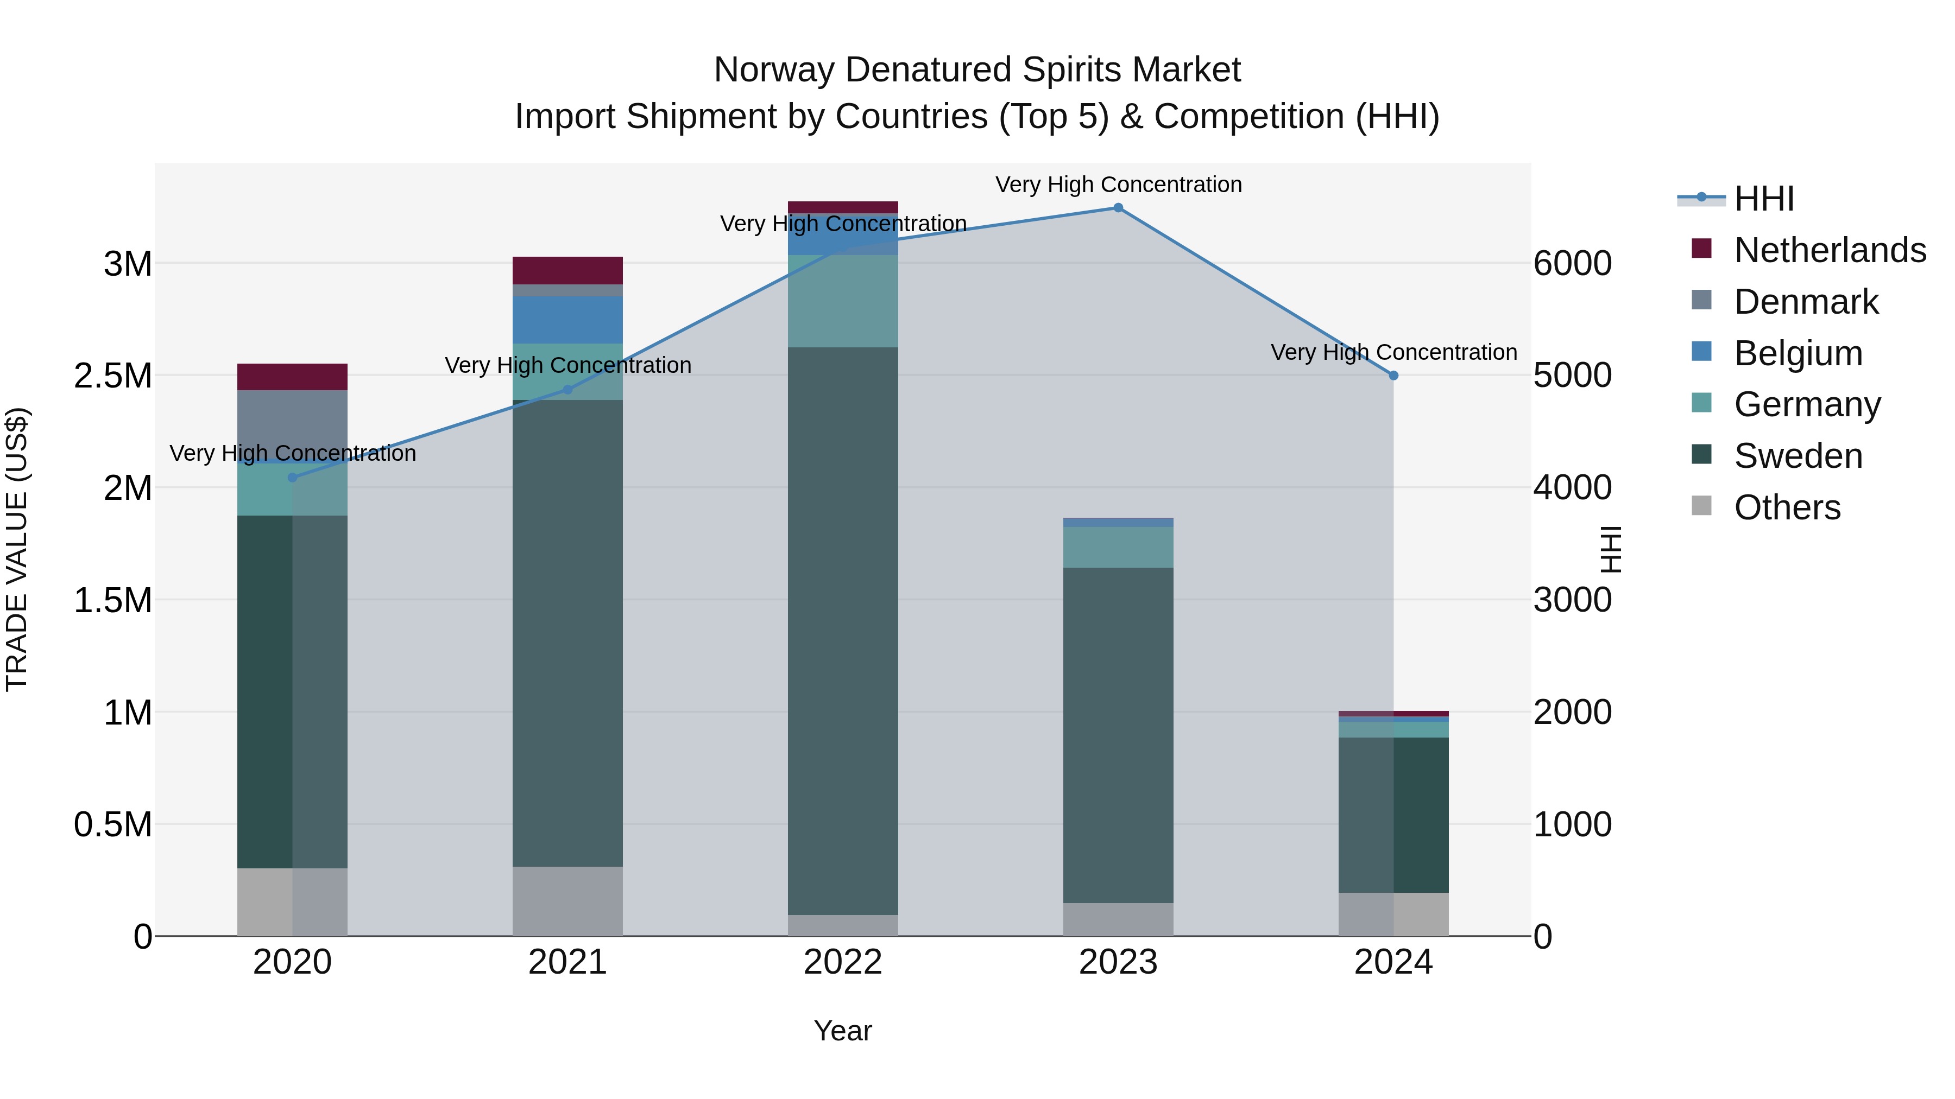Click the Belgium blue legend swatch
The height and width of the screenshot is (1099, 1955).
point(1701,351)
